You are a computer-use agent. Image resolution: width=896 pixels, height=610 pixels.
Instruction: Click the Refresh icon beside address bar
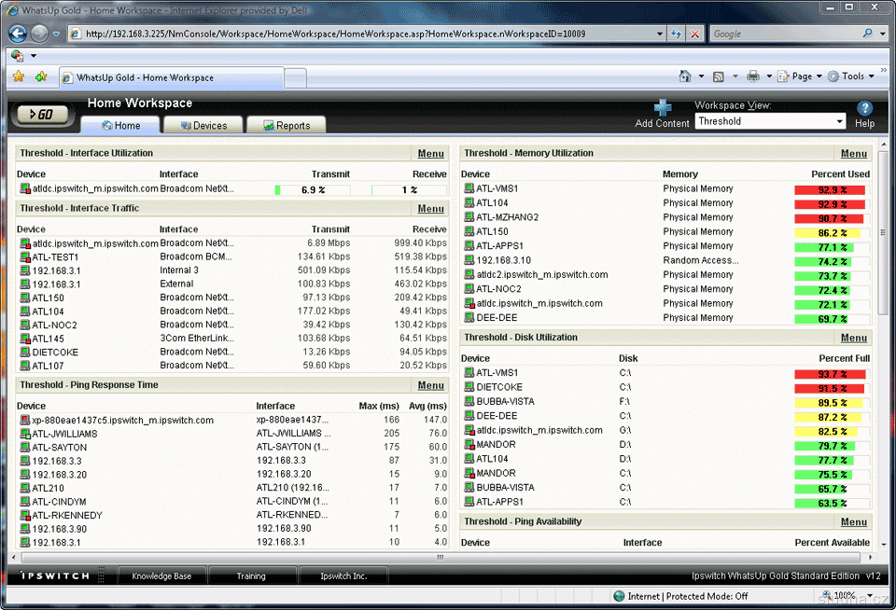pyautogui.click(x=676, y=34)
